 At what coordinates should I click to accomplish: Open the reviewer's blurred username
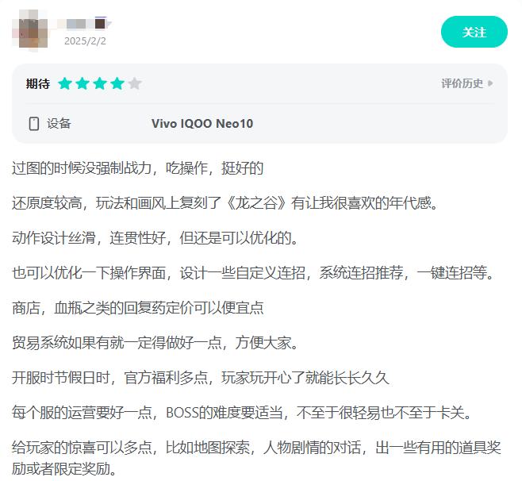[x=75, y=24]
